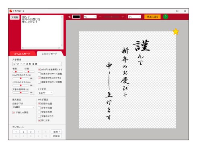Click the ひらがなの大きさ slider handle

tap(21, 78)
